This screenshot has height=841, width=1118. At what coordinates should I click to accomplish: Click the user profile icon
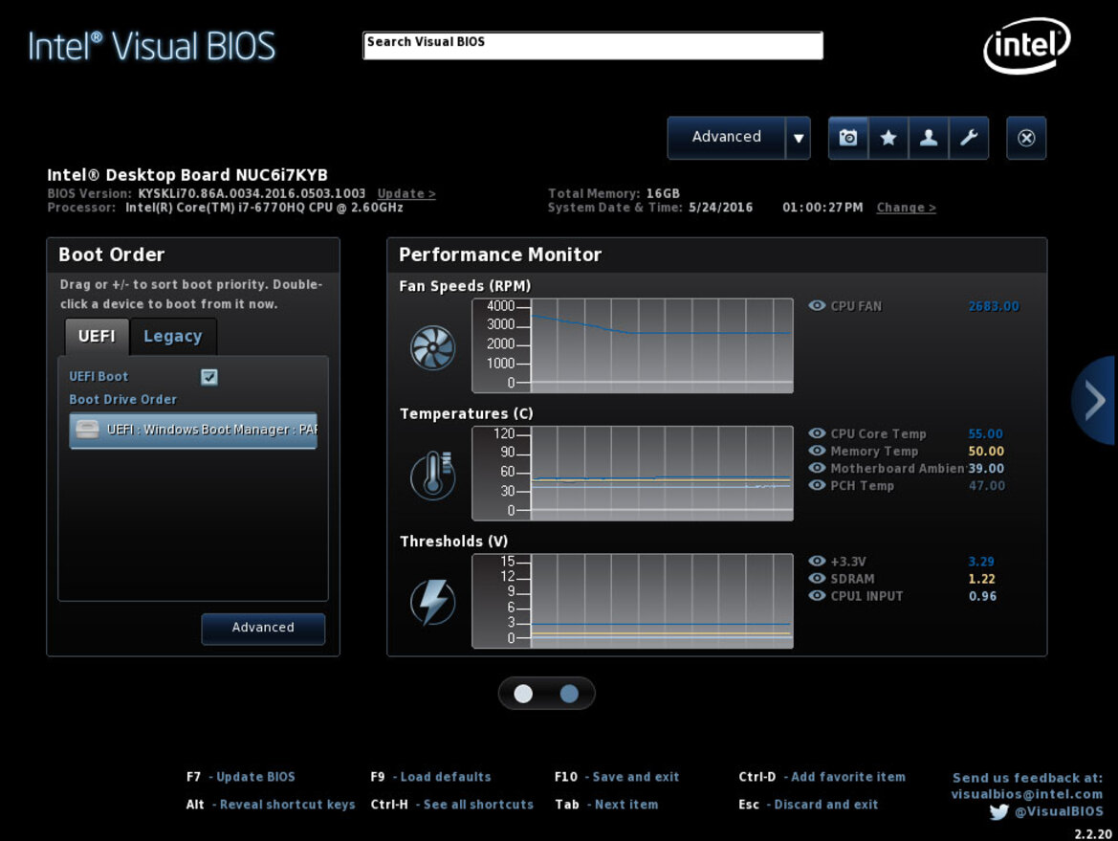[x=929, y=138]
